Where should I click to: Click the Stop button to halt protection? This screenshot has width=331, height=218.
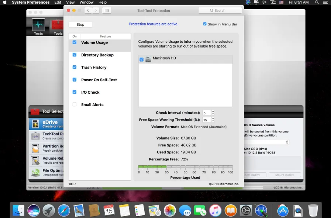[x=80, y=24]
